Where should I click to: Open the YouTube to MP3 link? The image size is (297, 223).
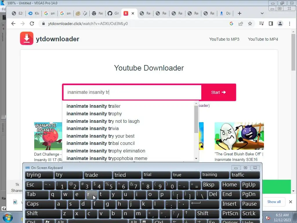click(224, 39)
